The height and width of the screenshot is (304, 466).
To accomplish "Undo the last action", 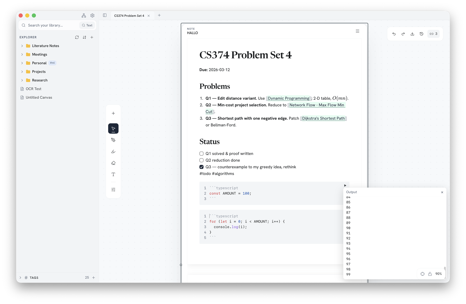I will 394,34.
